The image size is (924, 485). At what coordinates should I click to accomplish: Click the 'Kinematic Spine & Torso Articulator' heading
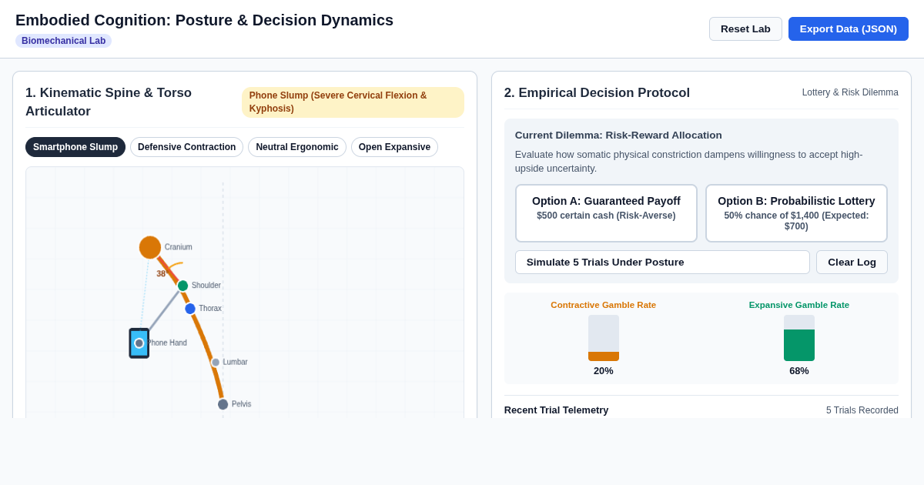tap(109, 102)
